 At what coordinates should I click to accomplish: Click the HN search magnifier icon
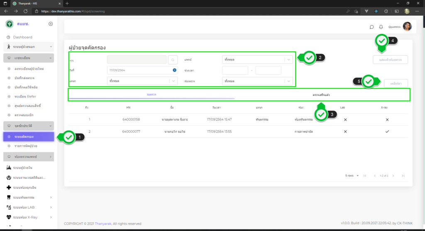point(173,60)
